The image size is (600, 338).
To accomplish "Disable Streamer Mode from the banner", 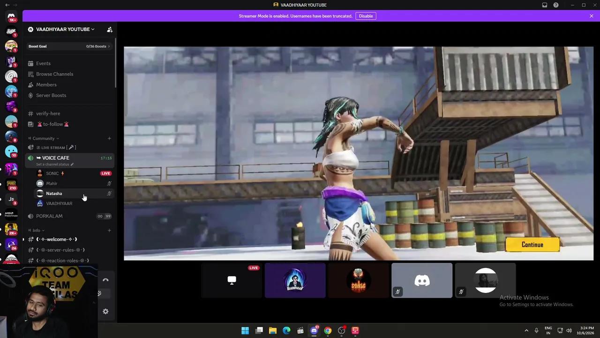I will (x=366, y=16).
